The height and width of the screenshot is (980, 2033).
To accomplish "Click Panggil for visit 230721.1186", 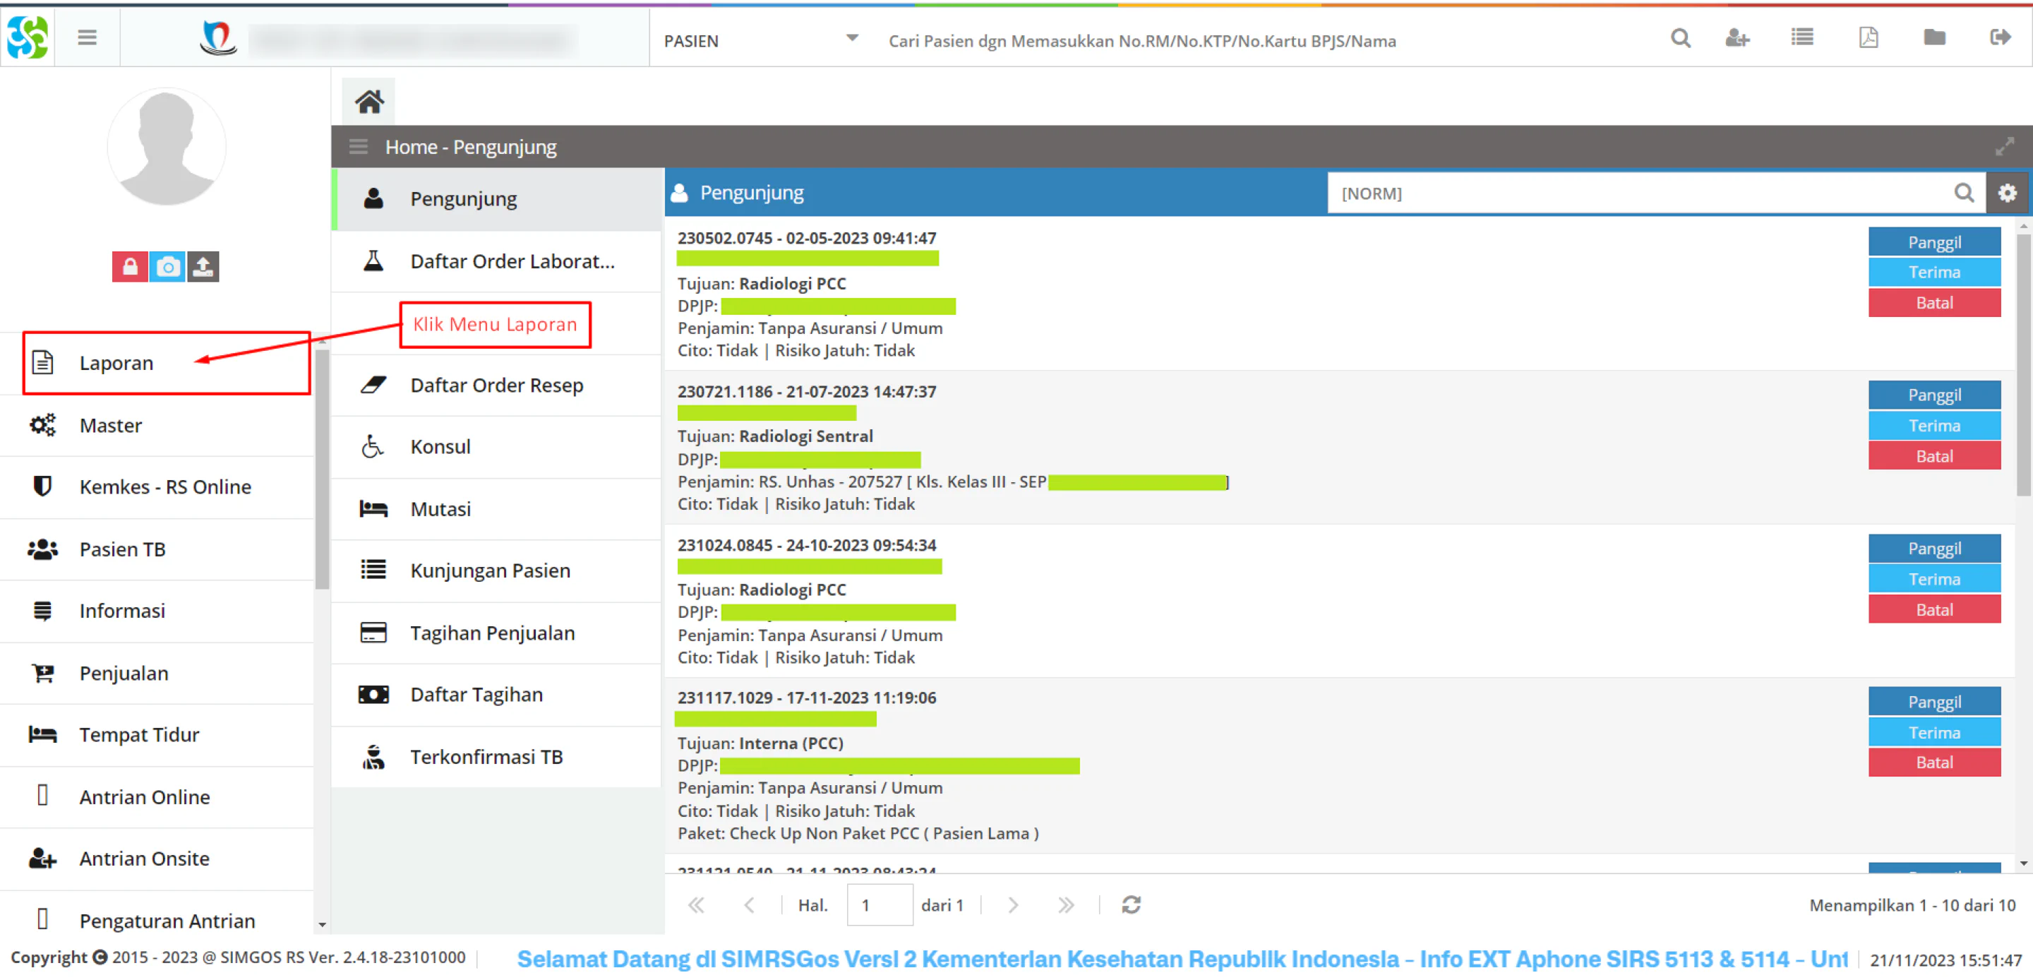I will point(1934,395).
